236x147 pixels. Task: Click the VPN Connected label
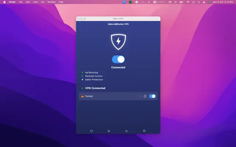point(95,88)
